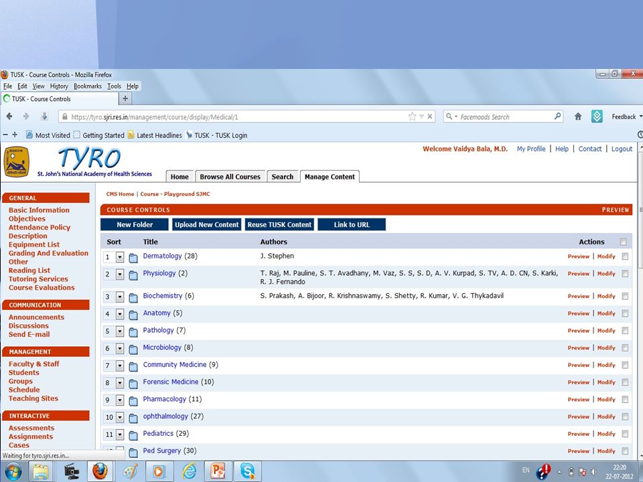Screen dimensions: 643x482
Task: Click Reuse TUSK Content button
Action: point(280,225)
